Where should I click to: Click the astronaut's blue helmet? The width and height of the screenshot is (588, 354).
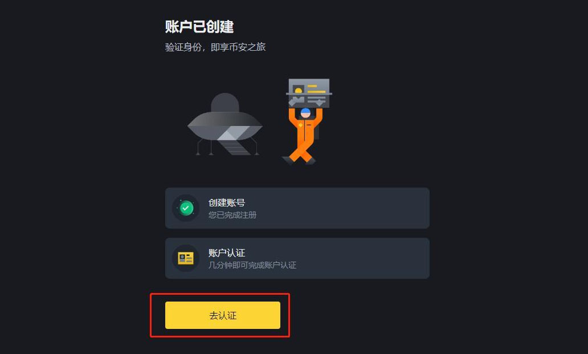pyautogui.click(x=305, y=112)
